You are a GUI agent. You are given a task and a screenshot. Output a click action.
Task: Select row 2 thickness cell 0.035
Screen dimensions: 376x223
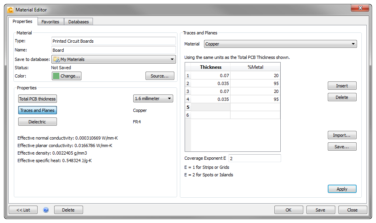(x=211, y=83)
